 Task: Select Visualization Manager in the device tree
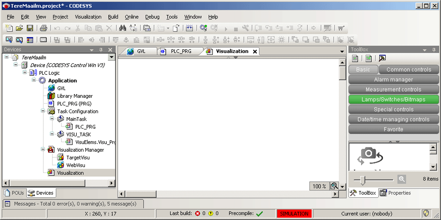coord(81,150)
